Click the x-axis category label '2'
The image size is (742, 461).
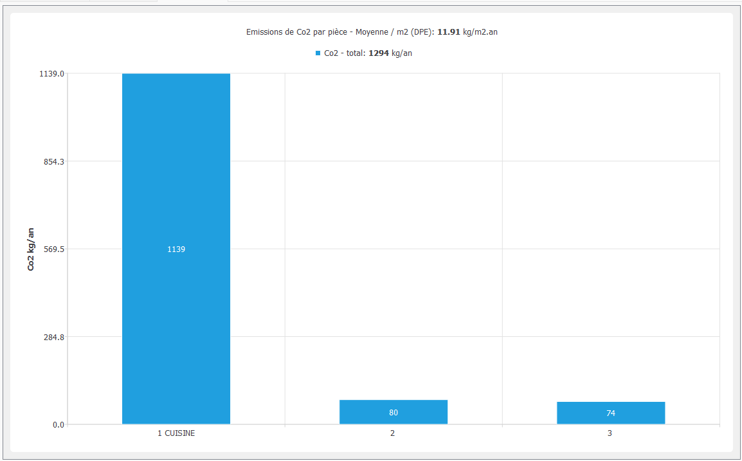pos(393,433)
